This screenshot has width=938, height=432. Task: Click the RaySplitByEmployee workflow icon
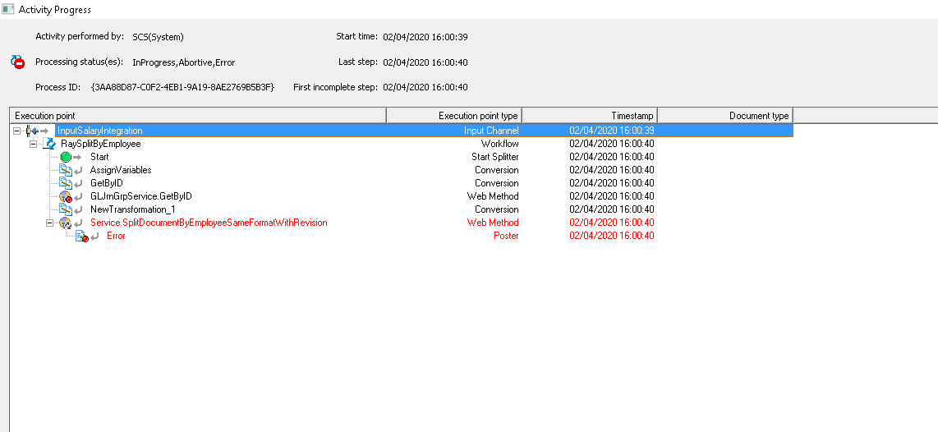point(49,144)
